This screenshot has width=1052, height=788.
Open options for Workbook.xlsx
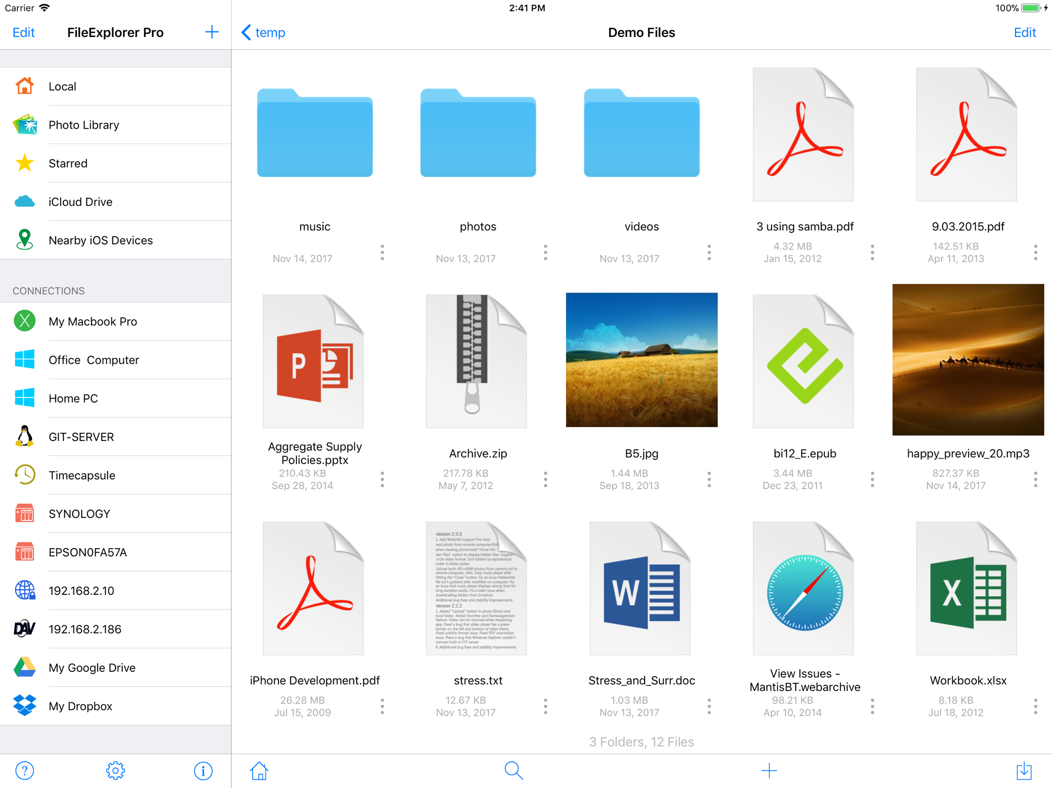pyautogui.click(x=1036, y=706)
